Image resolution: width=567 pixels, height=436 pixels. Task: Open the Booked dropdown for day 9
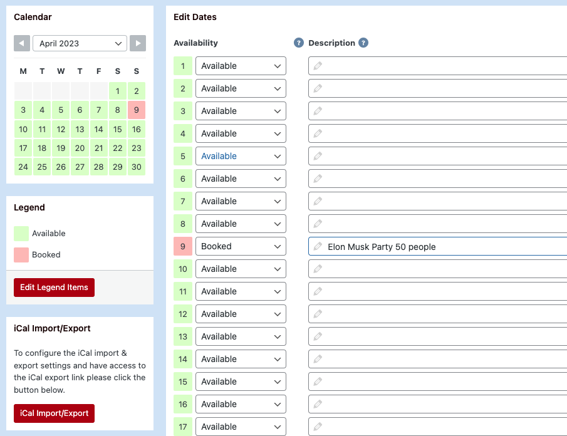coord(241,246)
